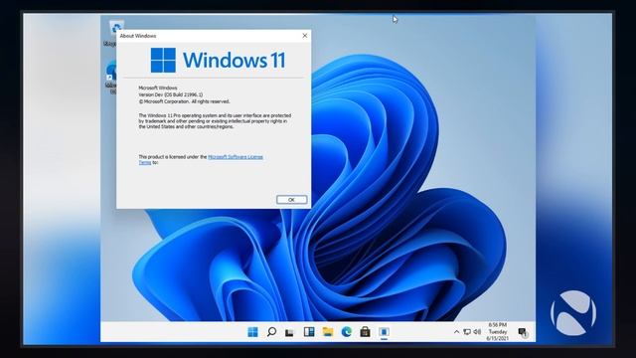Select Microsoft Edge desktop shortcut

tap(111, 78)
